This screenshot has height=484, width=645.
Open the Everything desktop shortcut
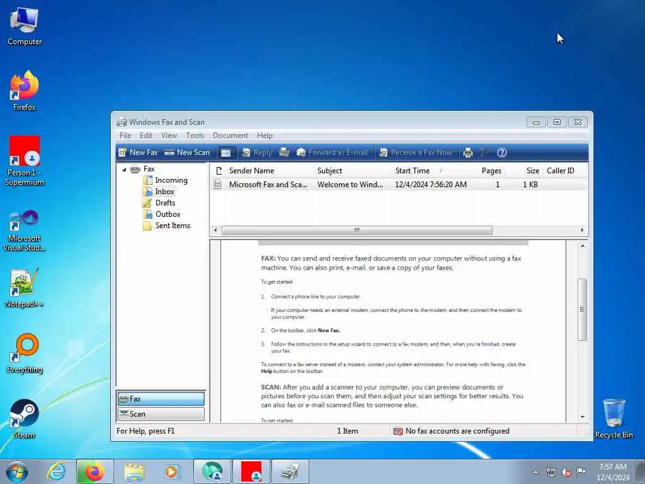[x=25, y=354]
